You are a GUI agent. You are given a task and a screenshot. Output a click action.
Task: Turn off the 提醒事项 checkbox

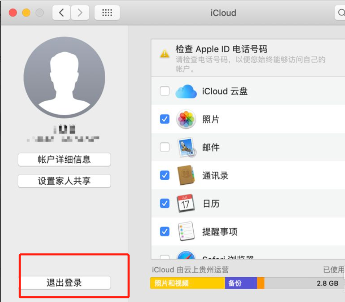click(x=164, y=232)
